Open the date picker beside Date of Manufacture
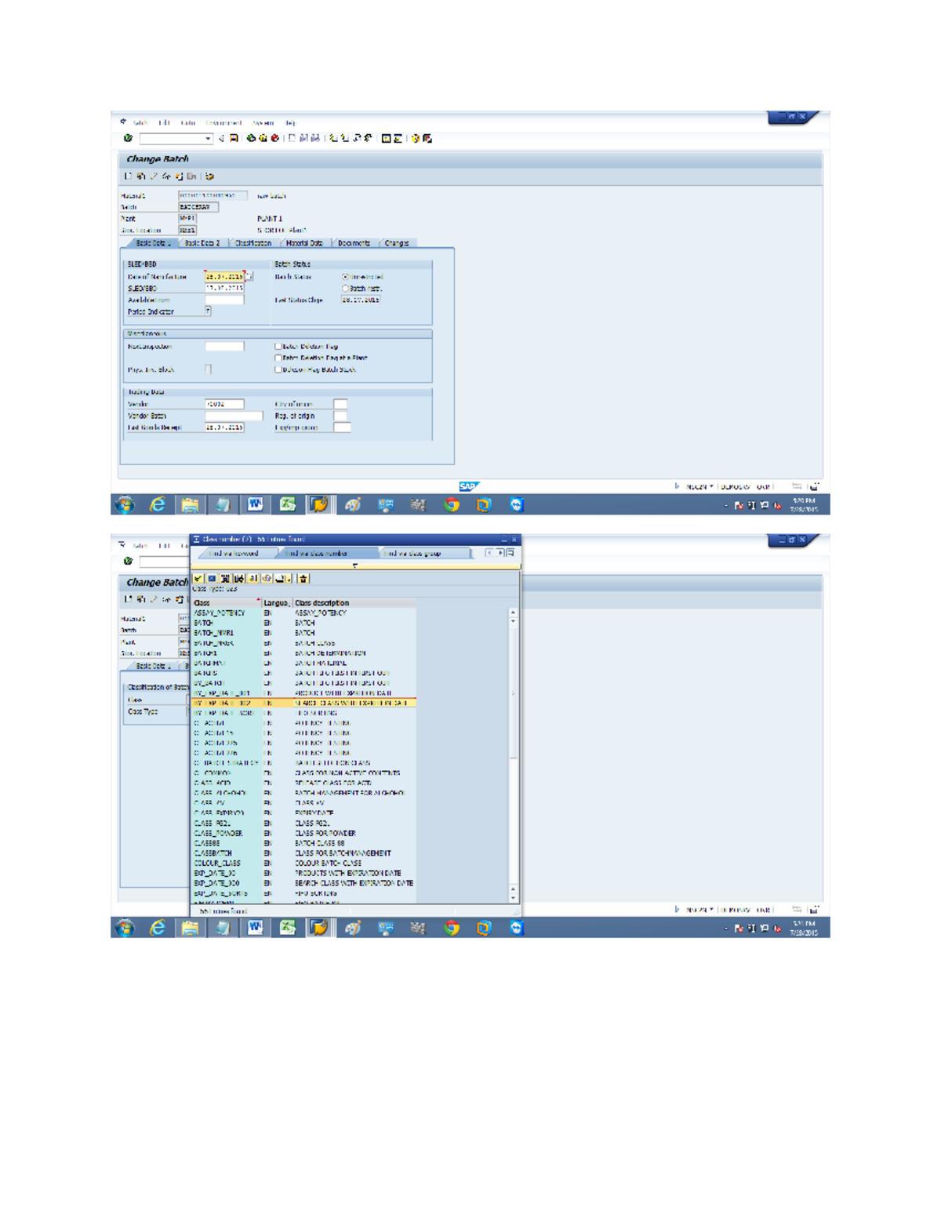Viewport: 941px width, 1218px height. [249, 276]
